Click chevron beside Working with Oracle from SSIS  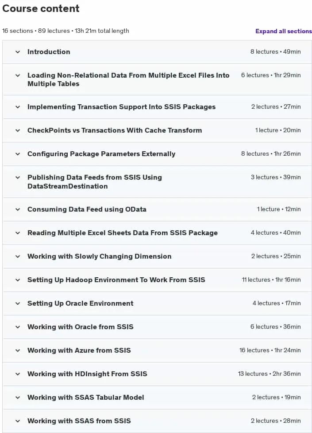(18, 327)
